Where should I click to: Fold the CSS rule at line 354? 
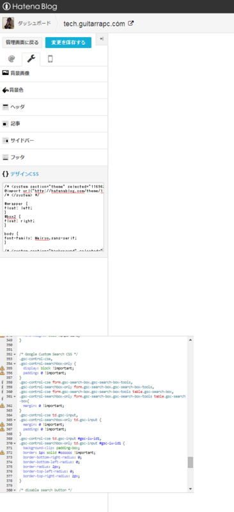[15, 364]
